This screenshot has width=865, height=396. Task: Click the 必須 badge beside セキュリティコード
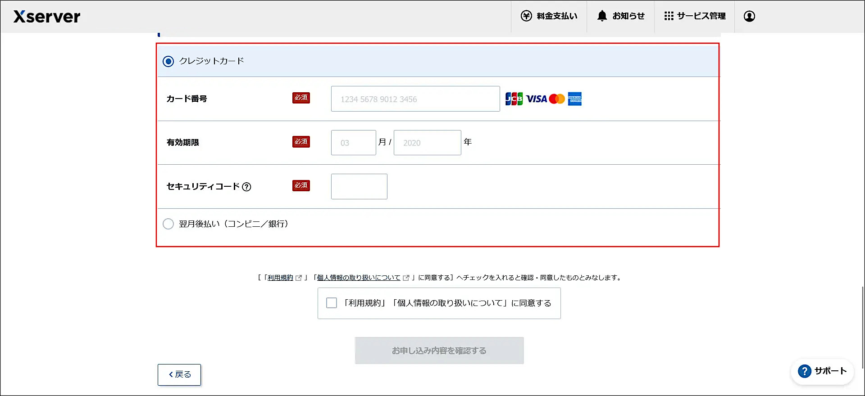[301, 185]
